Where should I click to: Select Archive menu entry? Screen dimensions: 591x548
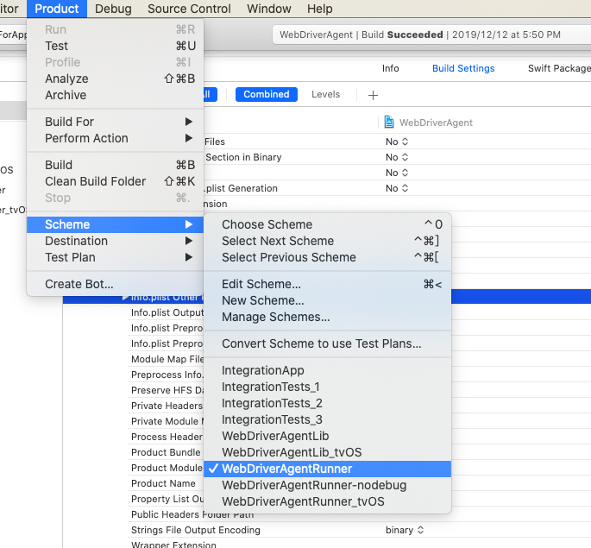click(116, 95)
